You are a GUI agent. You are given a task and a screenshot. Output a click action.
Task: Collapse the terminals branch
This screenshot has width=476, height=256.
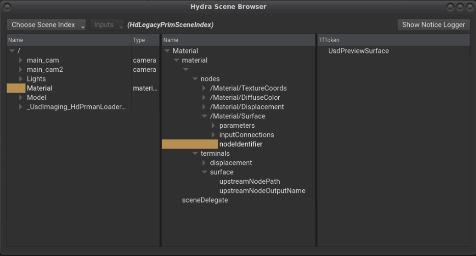(195, 154)
